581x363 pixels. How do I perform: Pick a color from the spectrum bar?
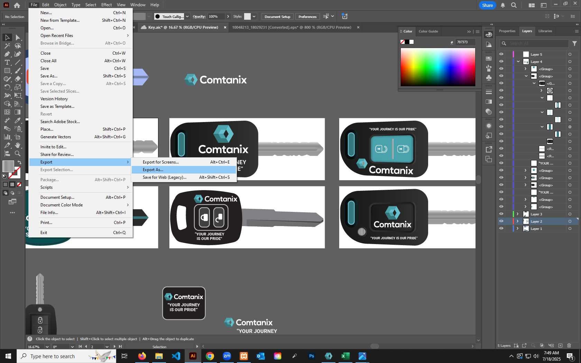click(x=438, y=67)
